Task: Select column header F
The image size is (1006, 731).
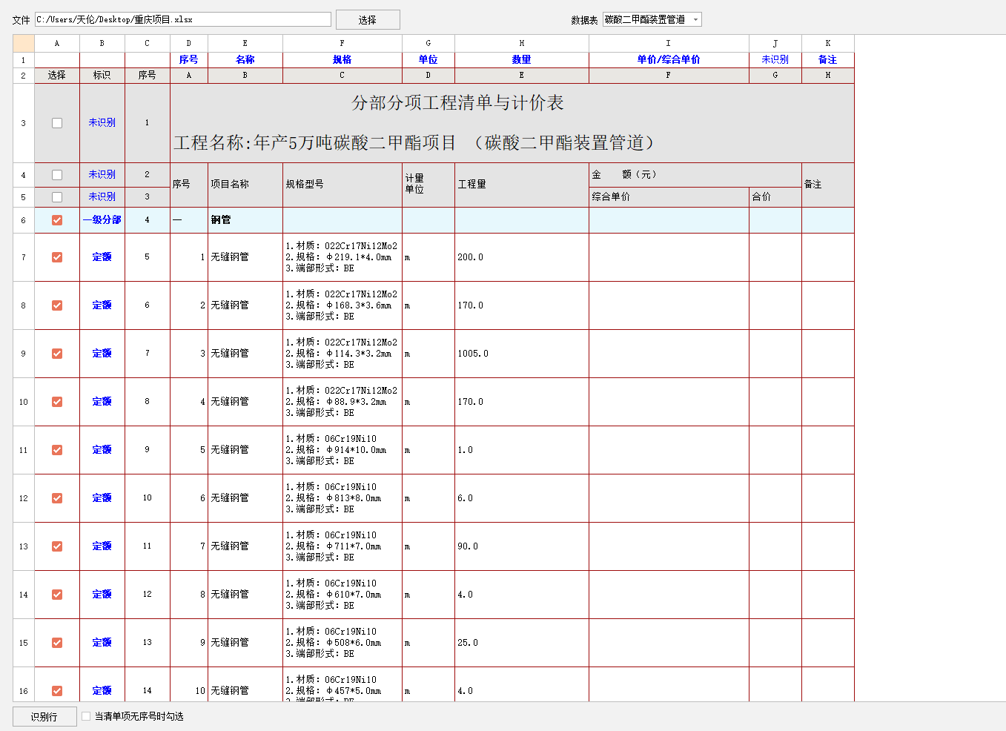Action: [x=342, y=43]
